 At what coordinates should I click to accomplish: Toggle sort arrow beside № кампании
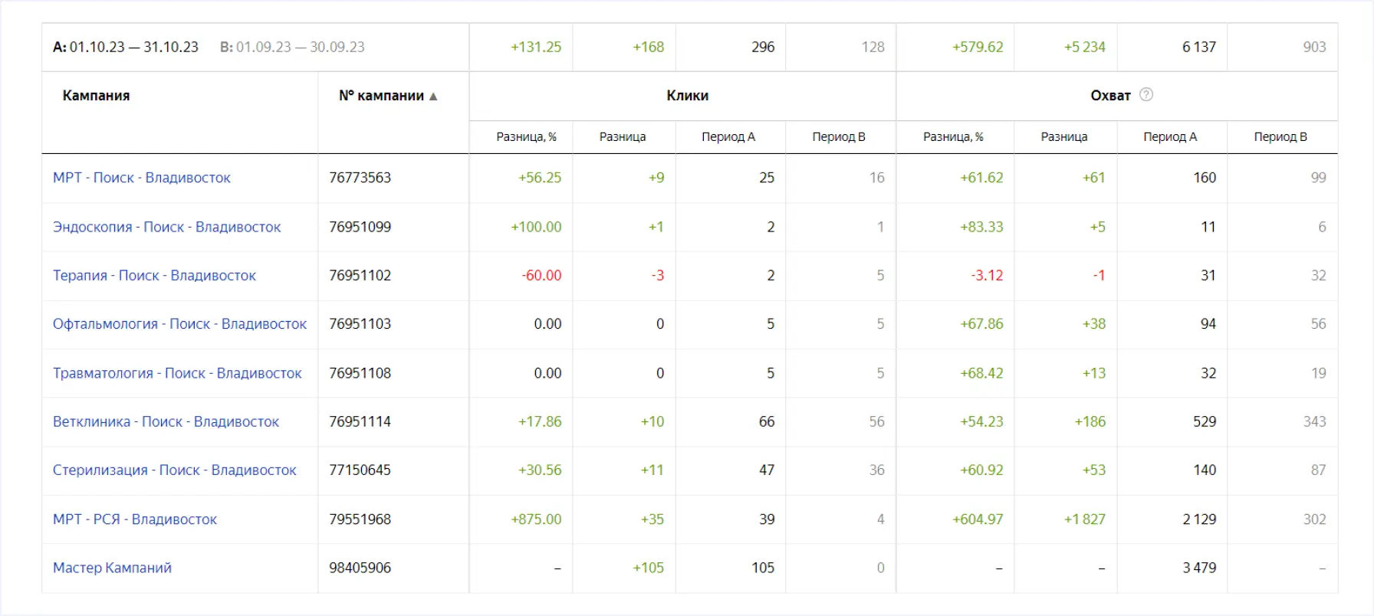pyautogui.click(x=433, y=97)
